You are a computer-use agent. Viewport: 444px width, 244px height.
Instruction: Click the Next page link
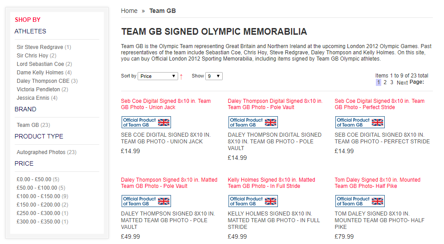pos(402,82)
